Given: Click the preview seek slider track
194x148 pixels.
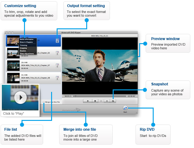Looking at the screenshot, I should point(99,96).
